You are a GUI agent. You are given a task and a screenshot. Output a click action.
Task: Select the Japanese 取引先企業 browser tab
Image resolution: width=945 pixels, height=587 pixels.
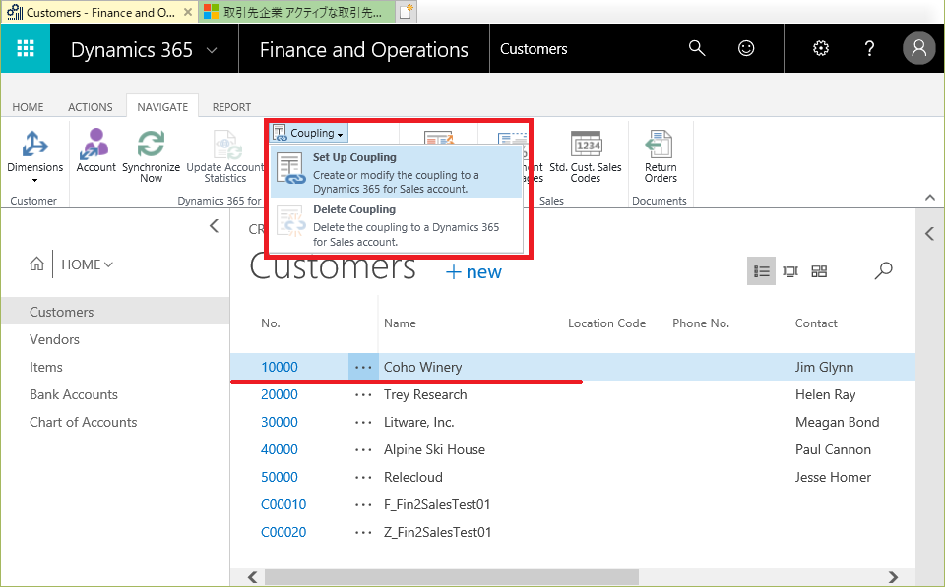point(296,12)
